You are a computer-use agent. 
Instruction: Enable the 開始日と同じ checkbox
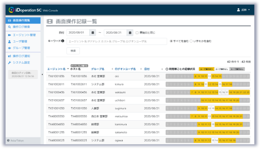pyautogui.click(x=137, y=33)
